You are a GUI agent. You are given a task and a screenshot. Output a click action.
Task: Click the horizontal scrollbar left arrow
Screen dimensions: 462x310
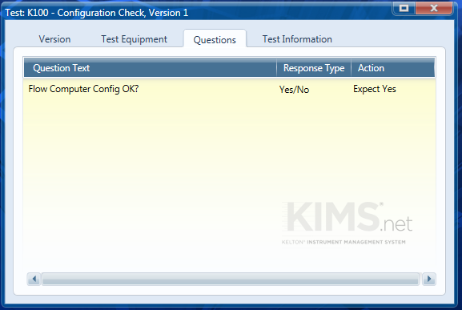[x=34, y=279]
